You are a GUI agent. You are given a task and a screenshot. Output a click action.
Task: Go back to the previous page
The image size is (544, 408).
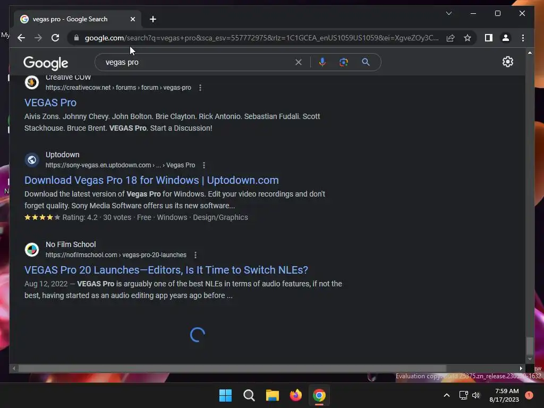click(x=21, y=38)
